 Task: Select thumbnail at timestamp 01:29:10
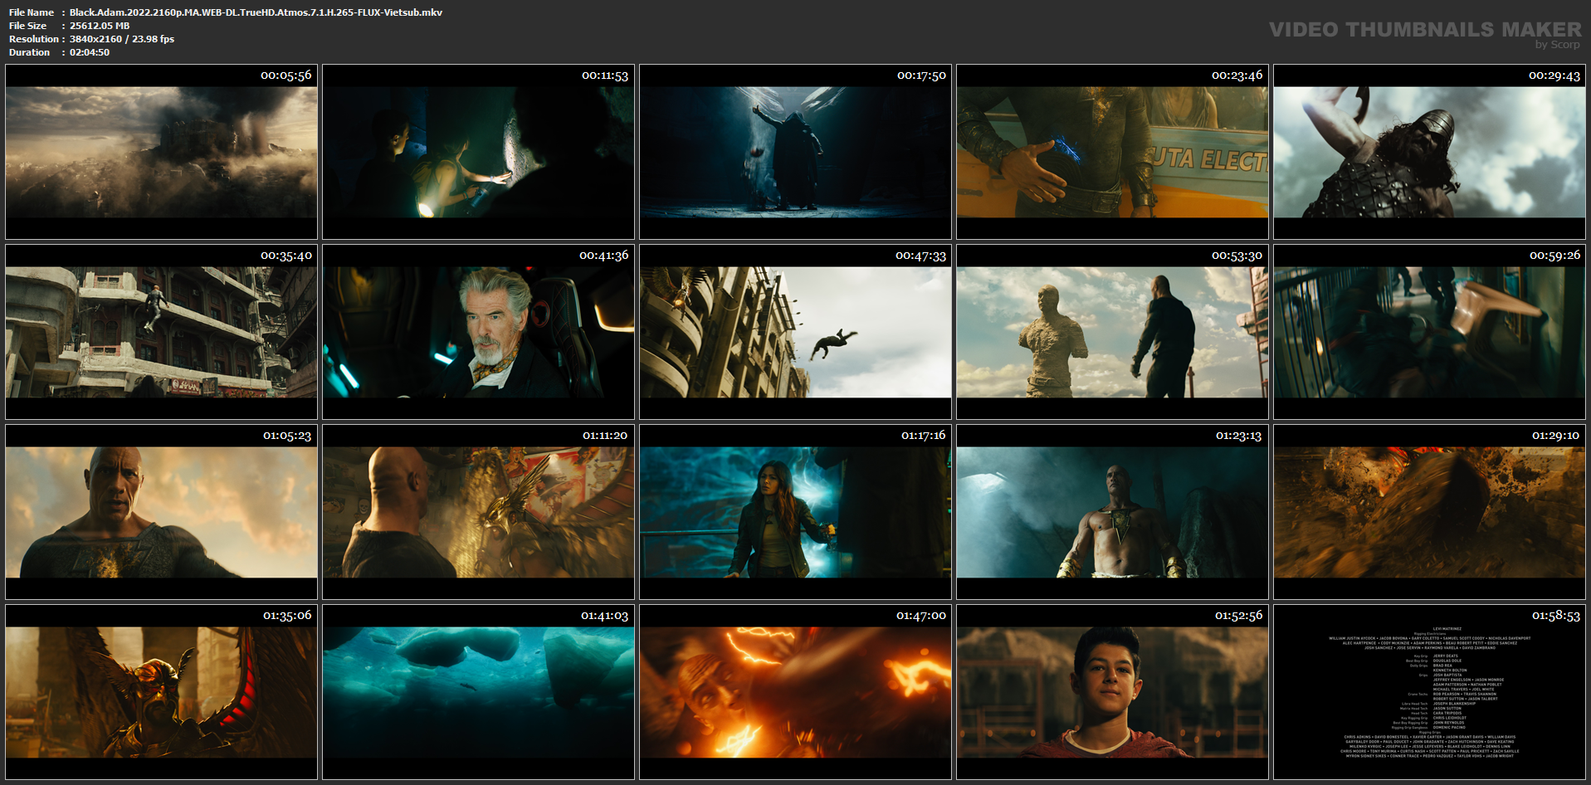pyautogui.click(x=1429, y=512)
